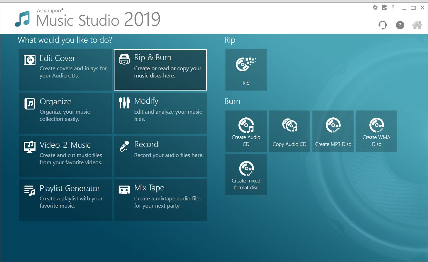Image resolution: width=428 pixels, height=262 pixels.
Task: Select the Rip disc tile
Action: [246, 70]
